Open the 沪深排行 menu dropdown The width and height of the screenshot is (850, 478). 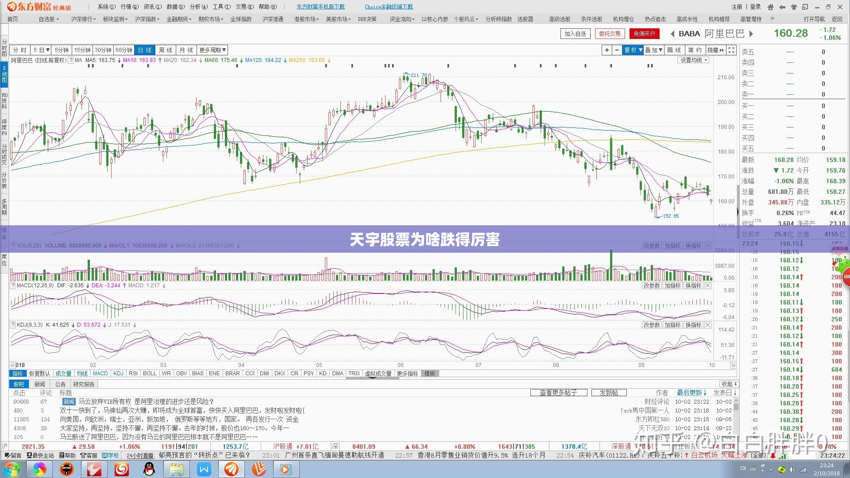click(83, 19)
